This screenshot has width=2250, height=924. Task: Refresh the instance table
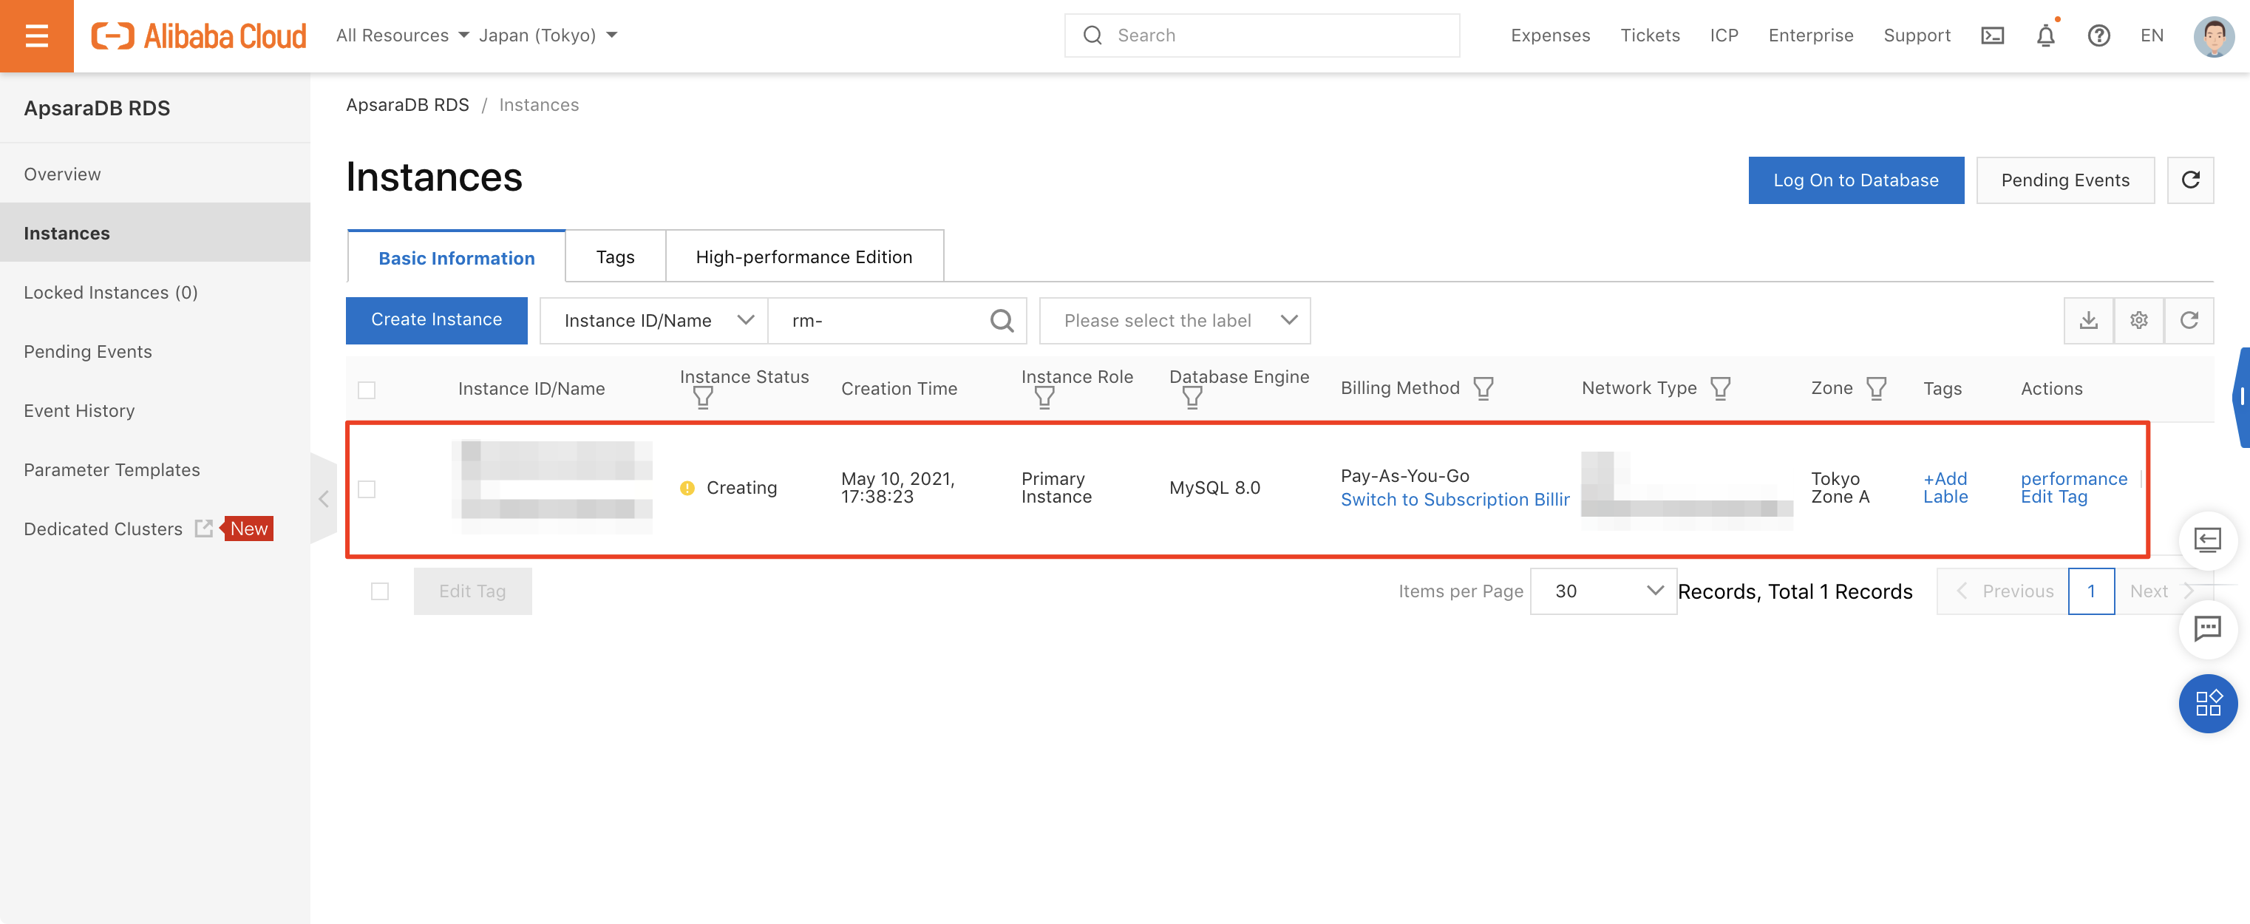(2189, 321)
